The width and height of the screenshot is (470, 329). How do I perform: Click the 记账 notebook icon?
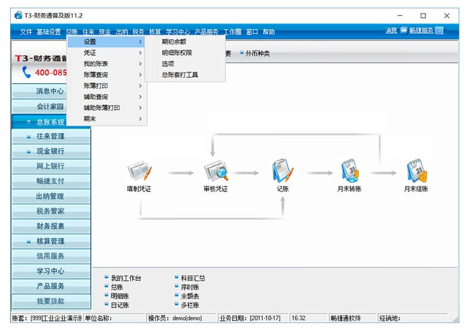click(283, 172)
